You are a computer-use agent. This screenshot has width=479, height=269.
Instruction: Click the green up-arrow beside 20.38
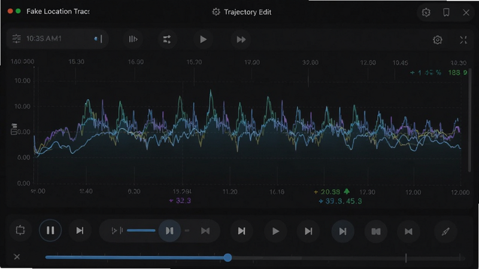tap(347, 191)
